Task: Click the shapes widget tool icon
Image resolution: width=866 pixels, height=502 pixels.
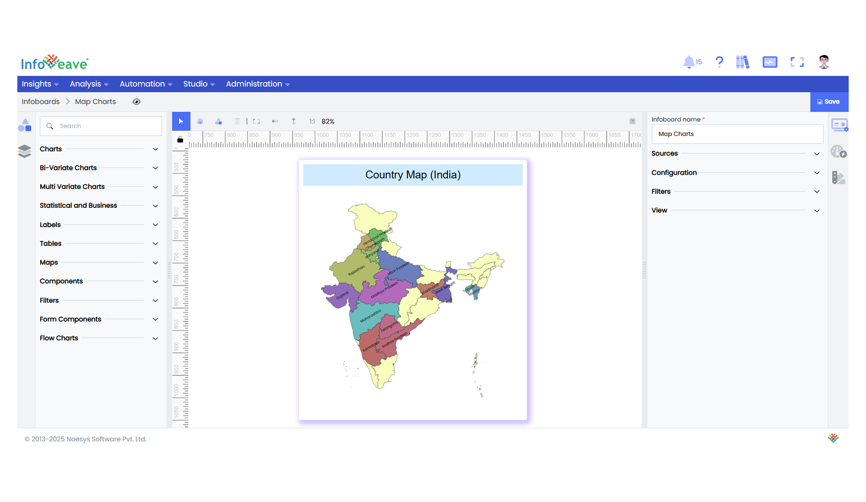Action: pos(218,122)
